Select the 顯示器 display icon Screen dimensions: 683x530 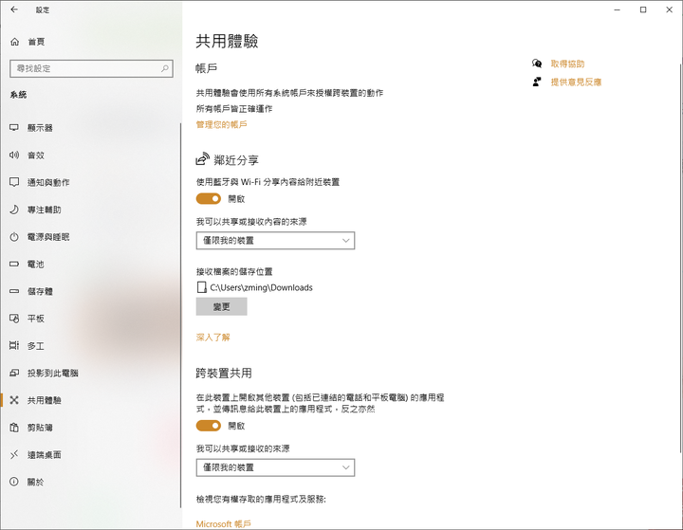click(14, 128)
